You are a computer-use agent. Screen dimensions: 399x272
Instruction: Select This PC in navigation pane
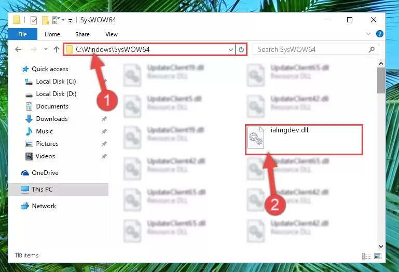(42, 189)
